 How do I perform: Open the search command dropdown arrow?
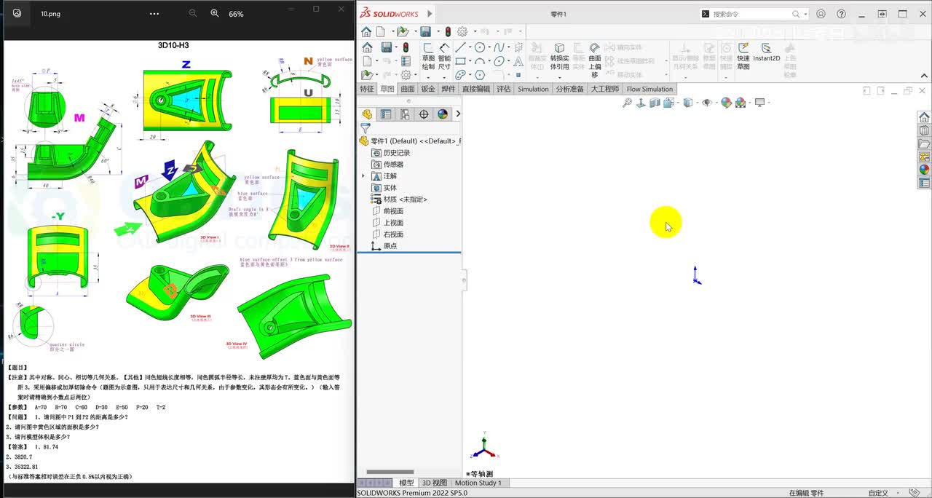coord(805,14)
